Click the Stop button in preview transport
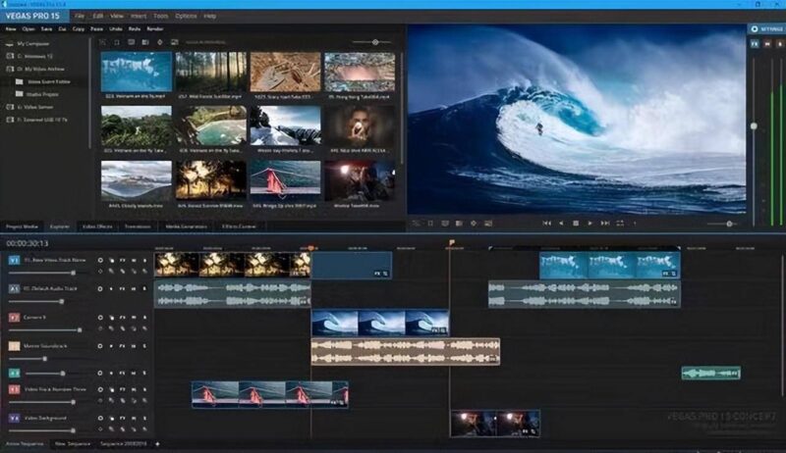Viewport: 786px width, 453px height. 576,224
